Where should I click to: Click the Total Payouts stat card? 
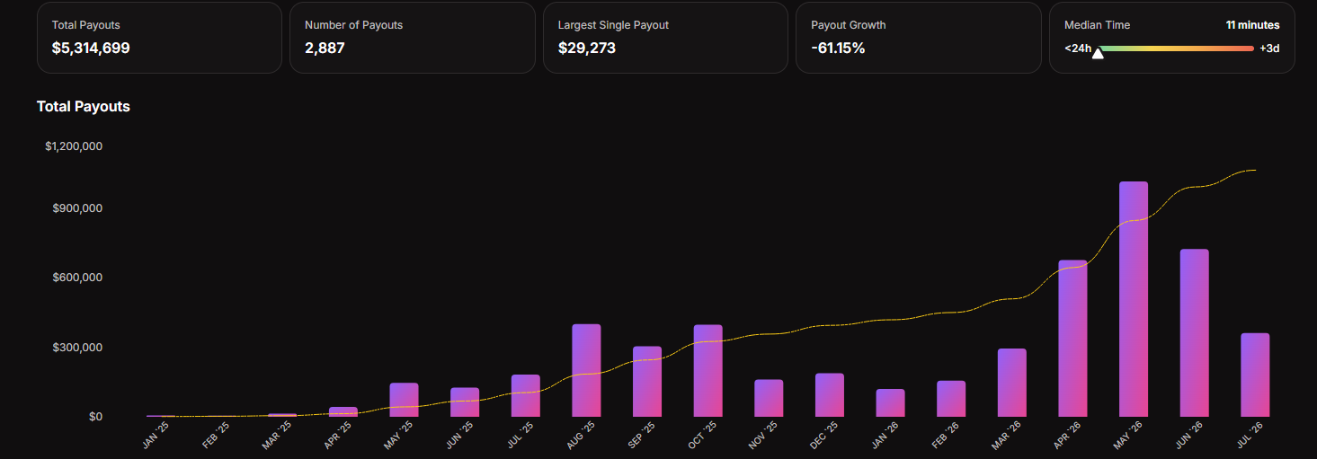point(159,38)
